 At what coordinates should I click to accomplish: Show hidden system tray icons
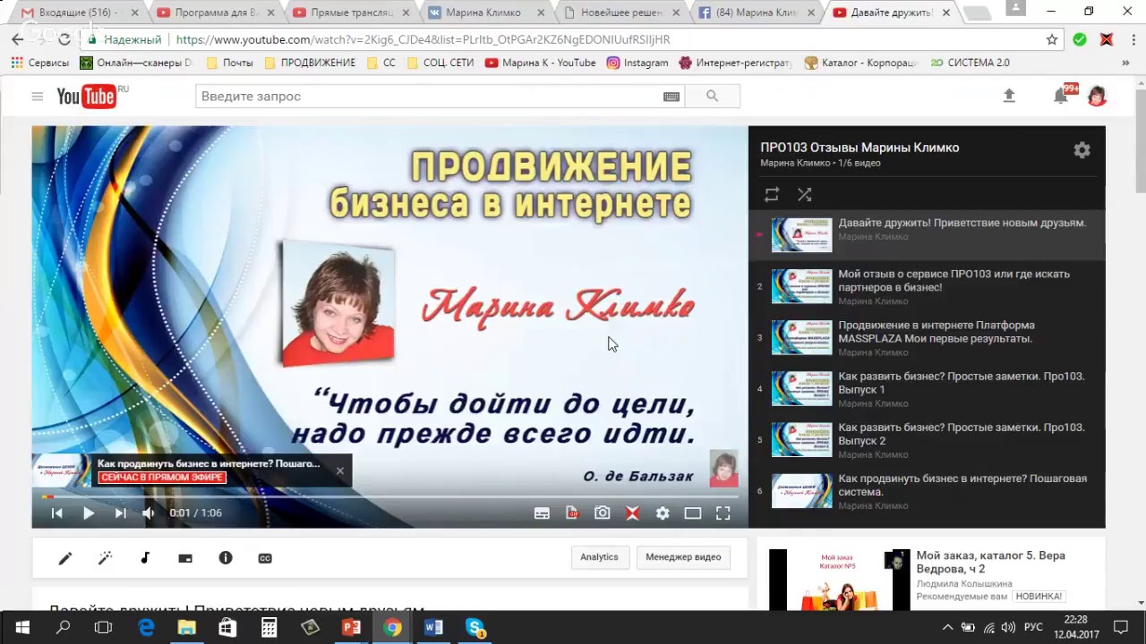[x=948, y=627]
